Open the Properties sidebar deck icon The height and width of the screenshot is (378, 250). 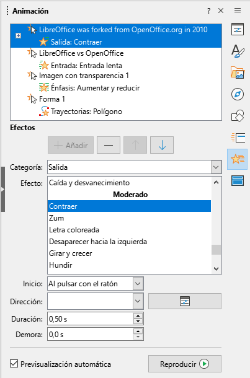coord(238,29)
